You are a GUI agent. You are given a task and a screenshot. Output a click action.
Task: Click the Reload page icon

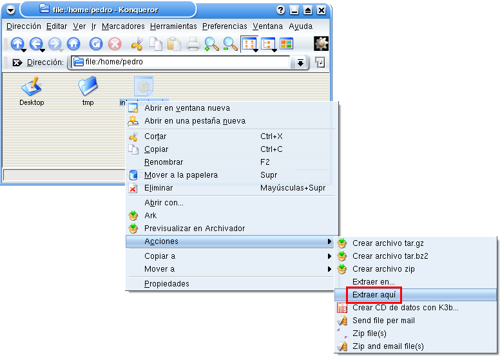96,44
